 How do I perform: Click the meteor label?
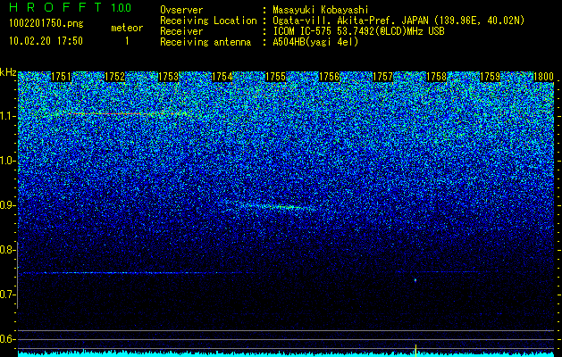click(x=127, y=28)
